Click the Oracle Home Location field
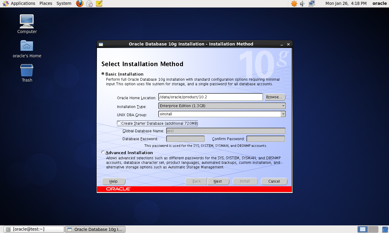The width and height of the screenshot is (389, 233). (x=210, y=97)
